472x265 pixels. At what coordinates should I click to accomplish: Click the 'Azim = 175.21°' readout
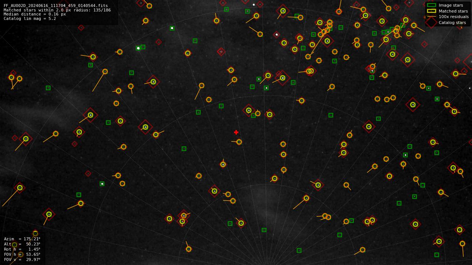22,239
